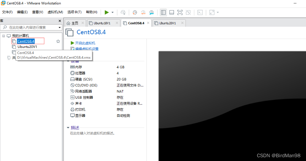Open the 选项卡(T) menu
306x161 pixels.
click(74, 12)
